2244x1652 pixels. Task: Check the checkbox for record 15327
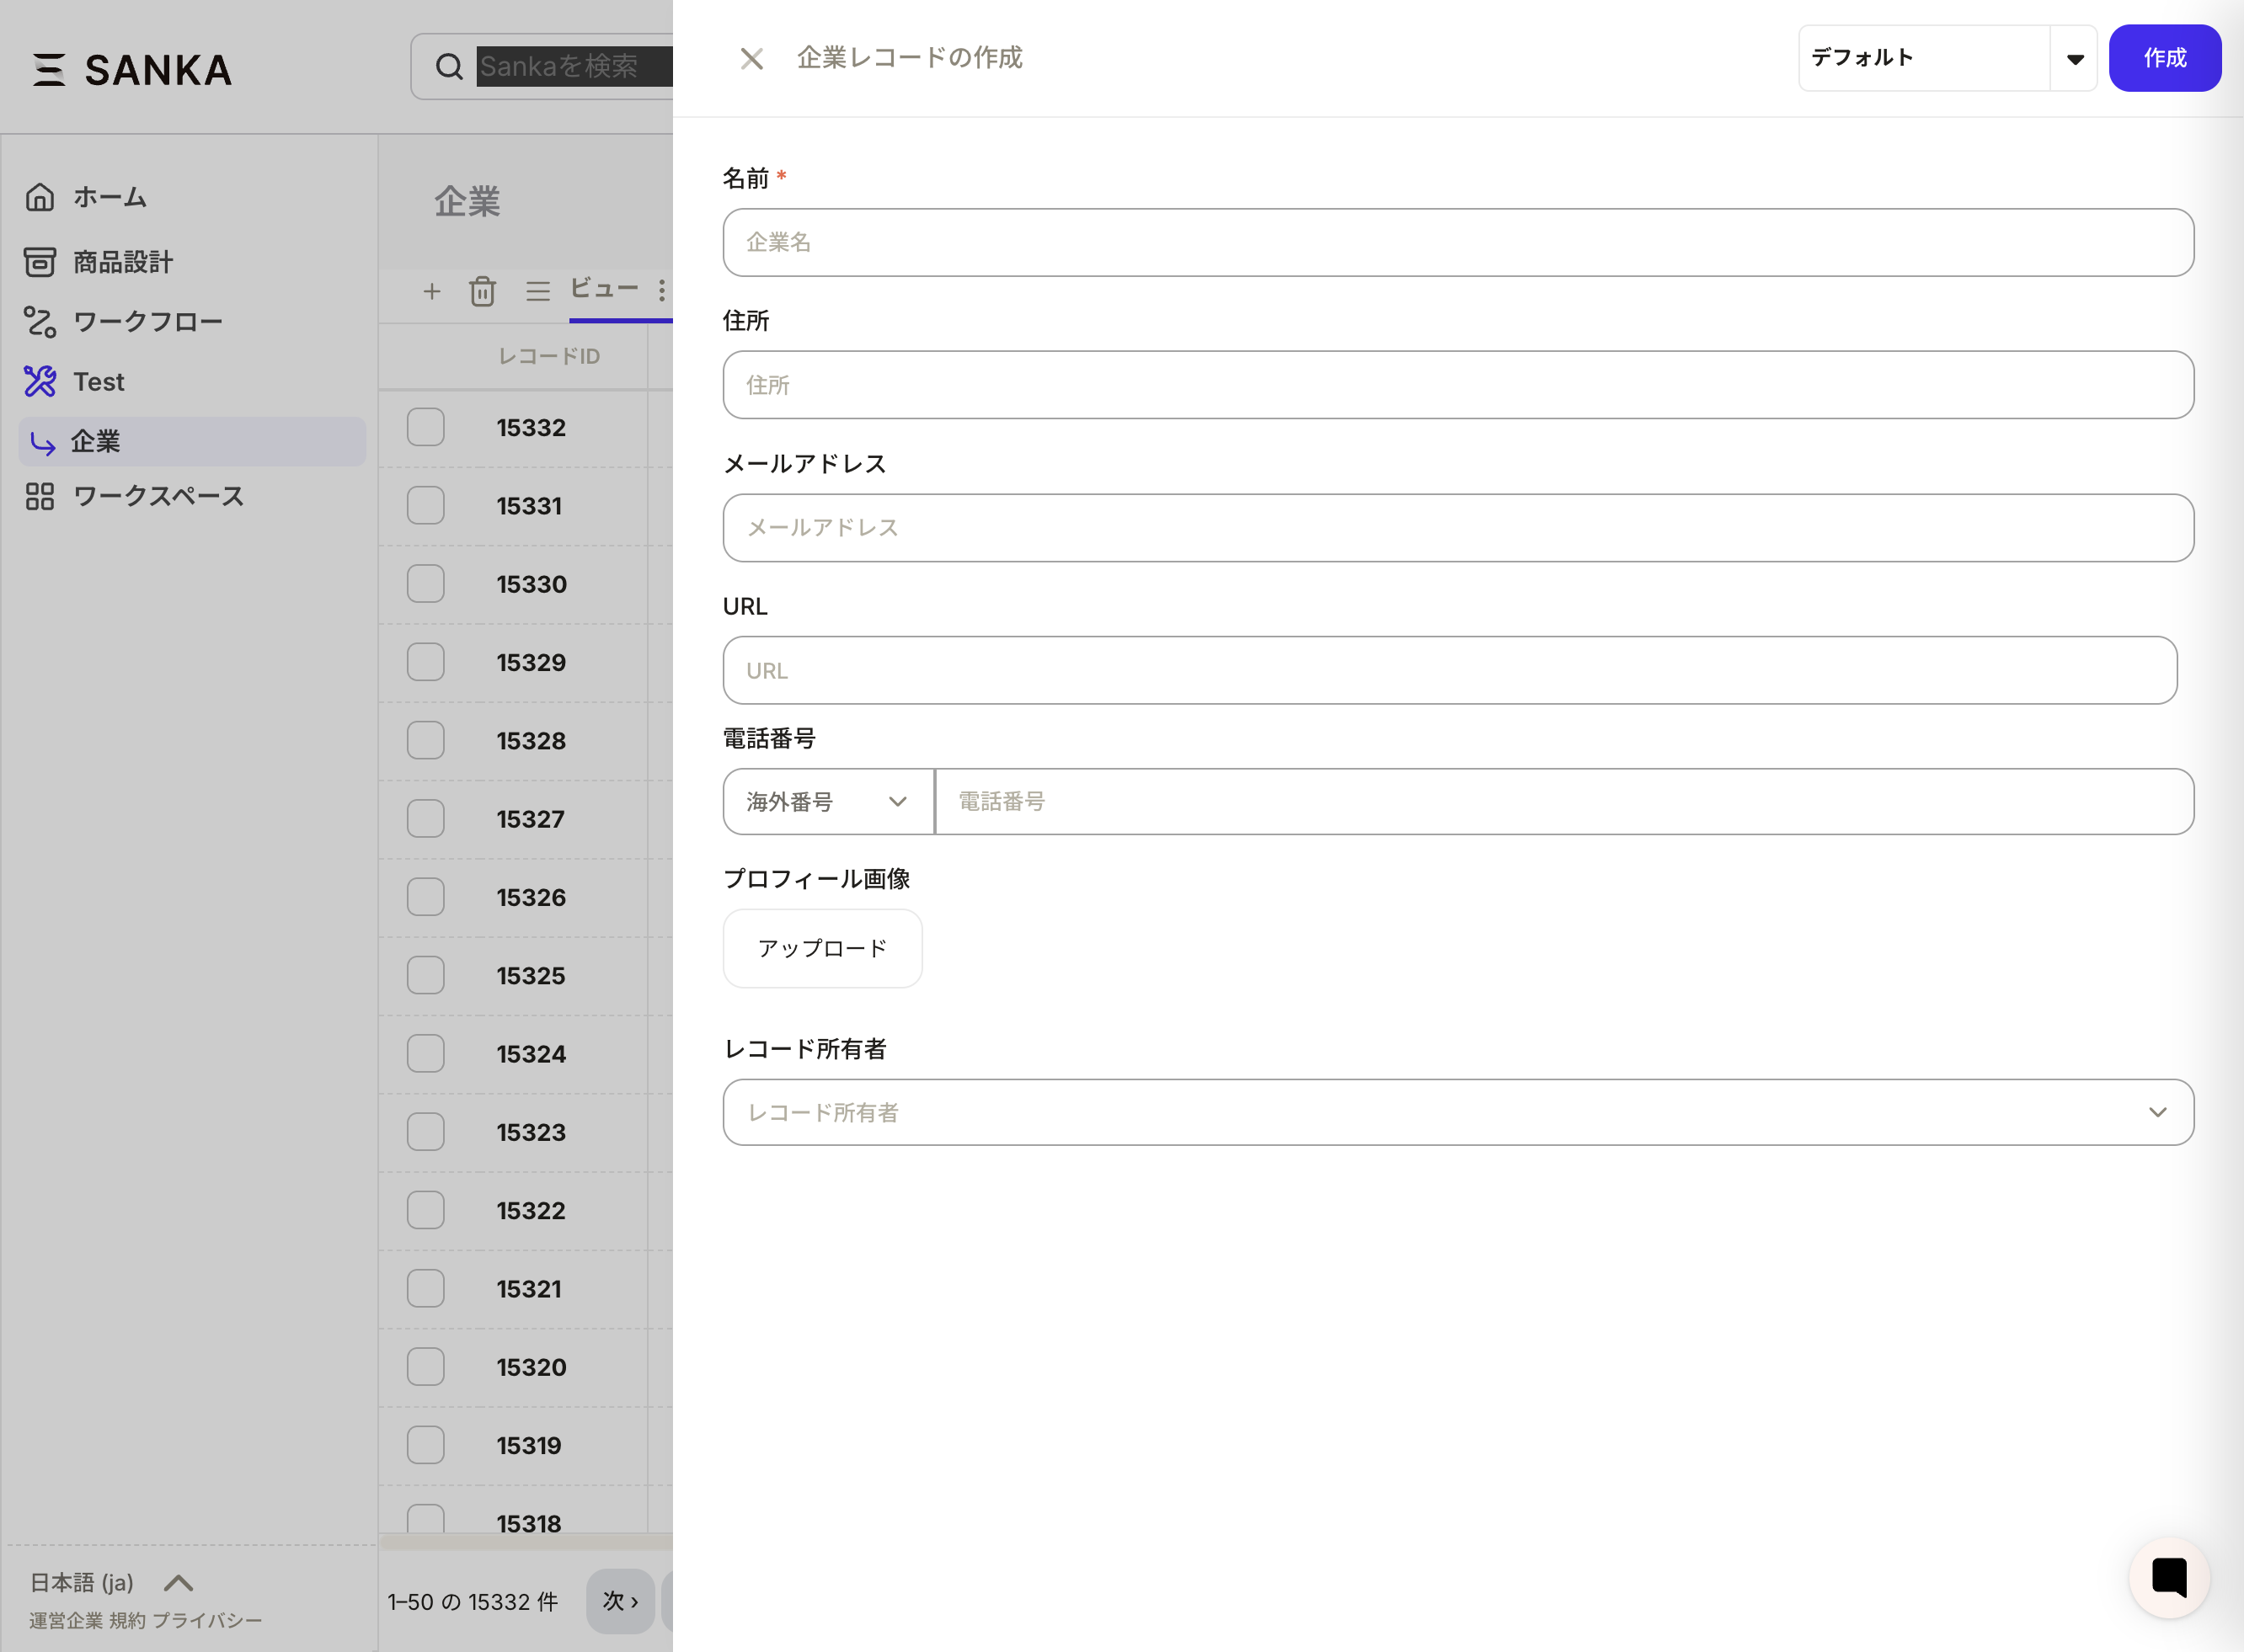(425, 818)
